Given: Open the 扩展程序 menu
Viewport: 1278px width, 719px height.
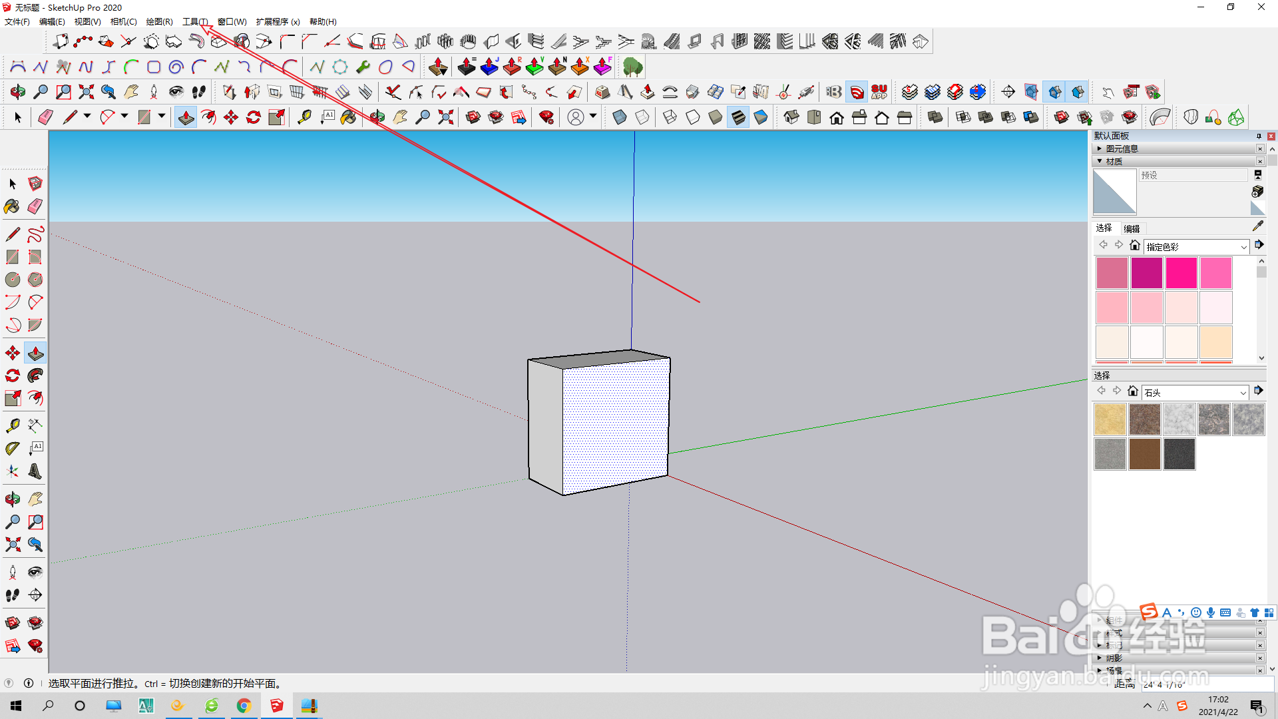Looking at the screenshot, I should 278,21.
